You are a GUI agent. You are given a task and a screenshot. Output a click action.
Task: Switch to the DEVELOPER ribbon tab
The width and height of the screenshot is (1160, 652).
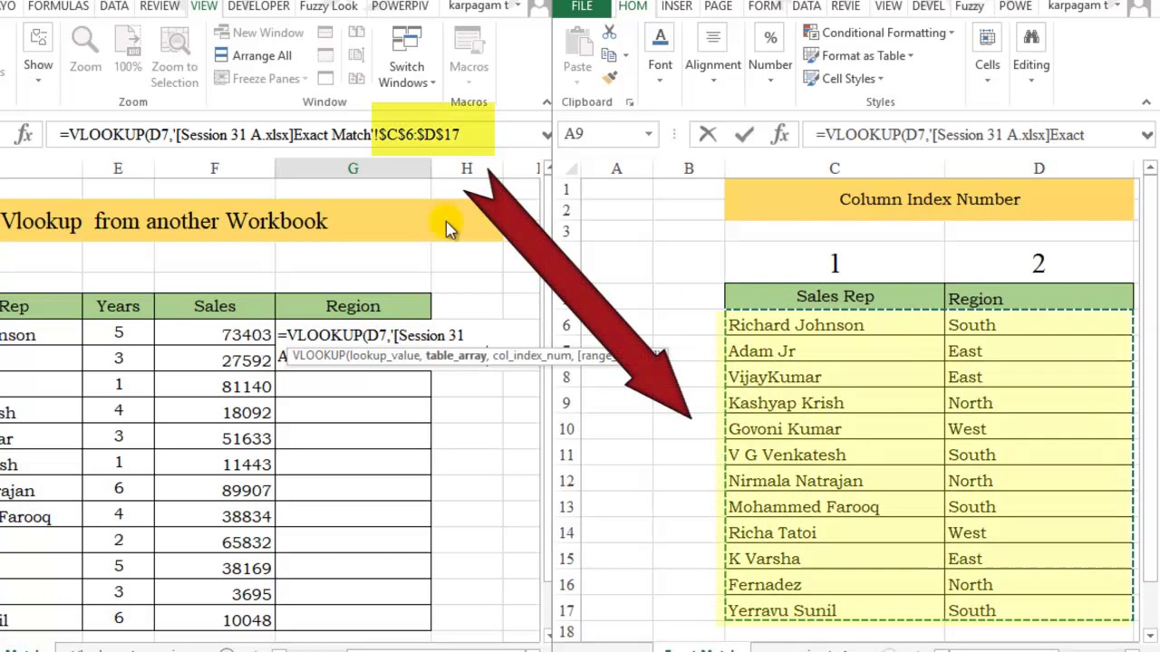[258, 6]
